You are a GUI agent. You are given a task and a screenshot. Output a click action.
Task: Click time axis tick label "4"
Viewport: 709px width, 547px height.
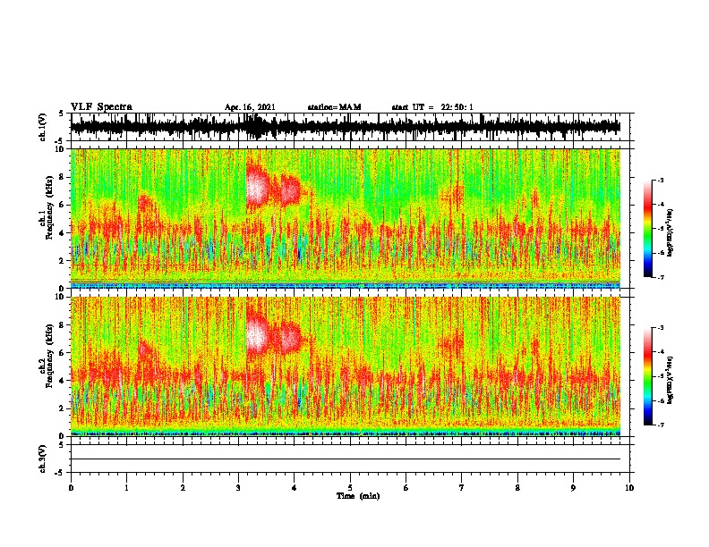[x=295, y=488]
